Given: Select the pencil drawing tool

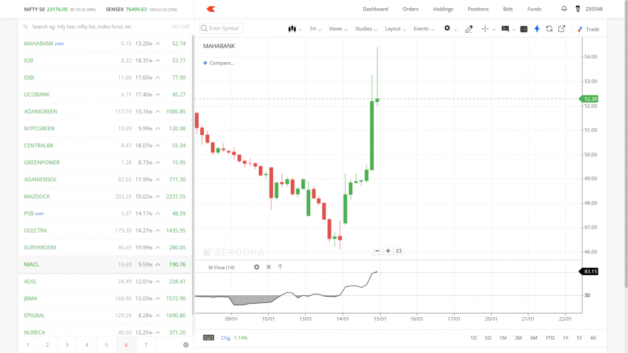Looking at the screenshot, I should [x=468, y=29].
